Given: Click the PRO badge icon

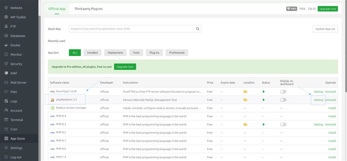Looking at the screenshot, I should tap(292, 9).
